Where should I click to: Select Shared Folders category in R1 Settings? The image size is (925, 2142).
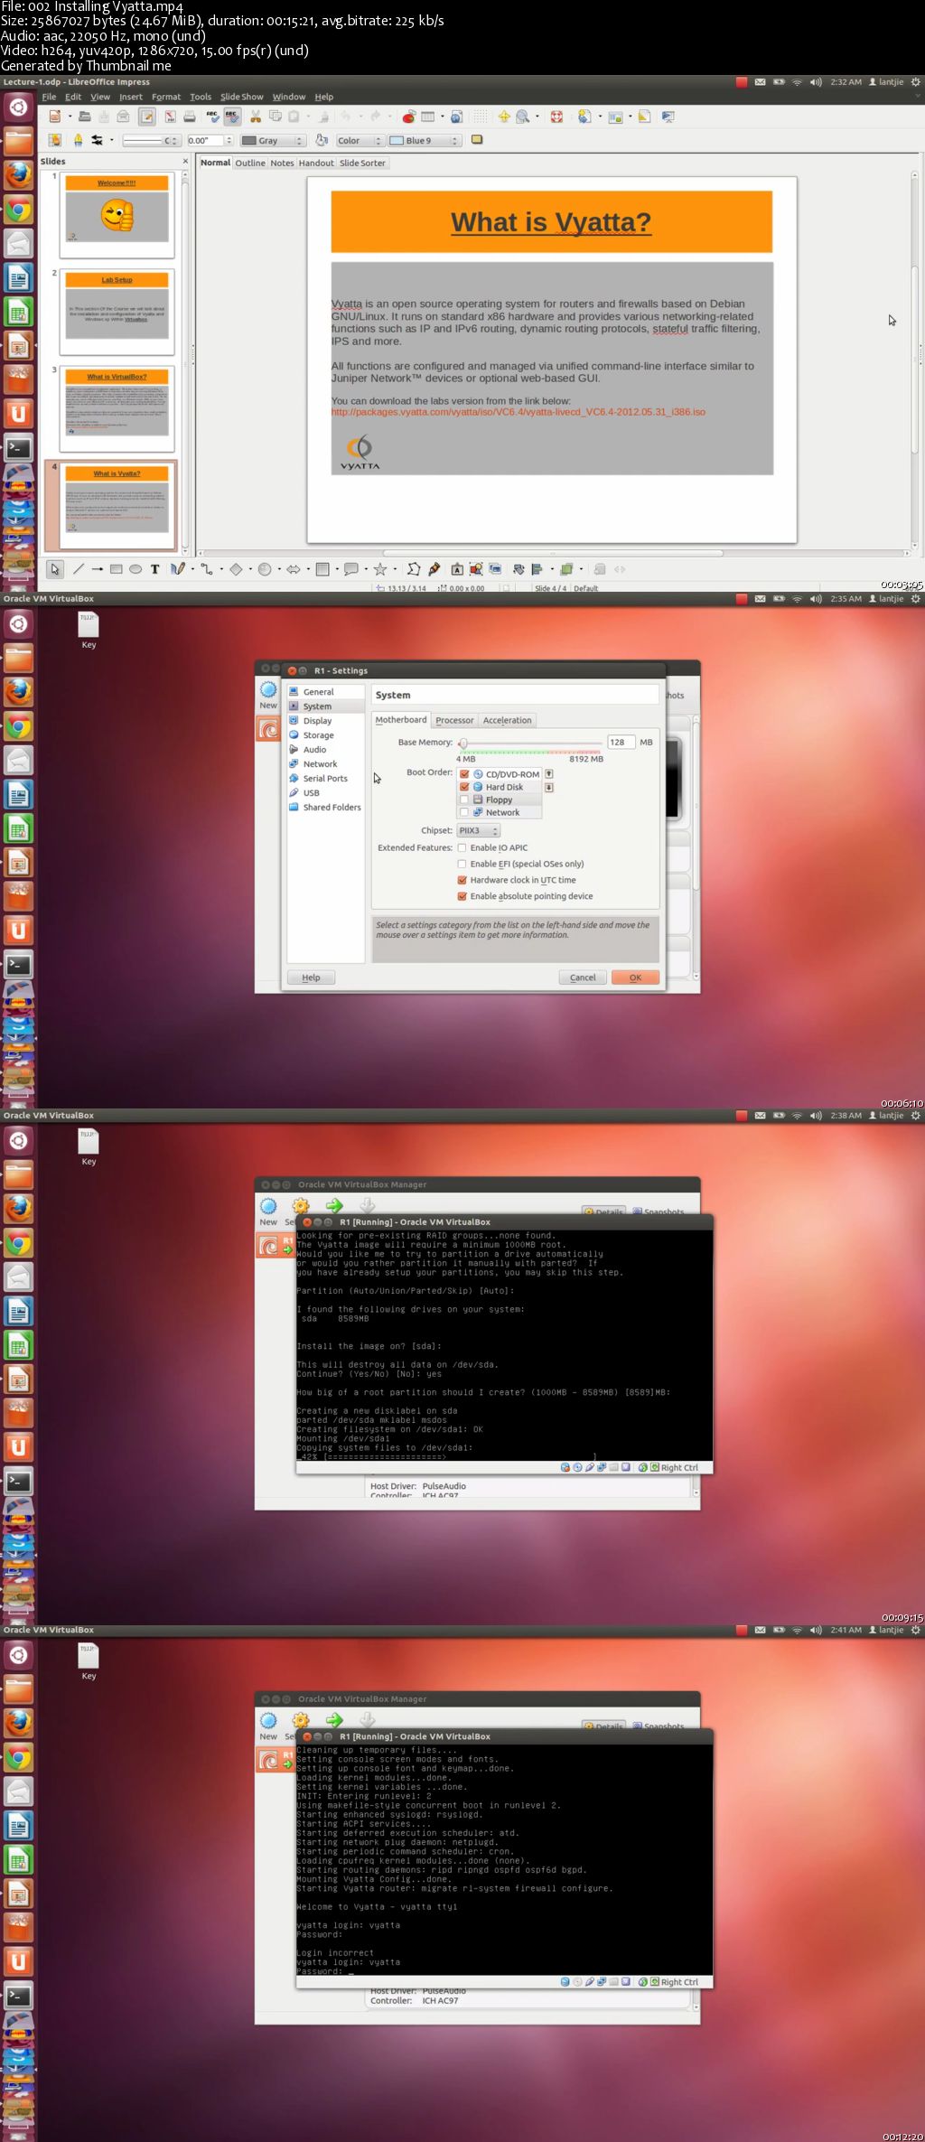[x=332, y=808]
